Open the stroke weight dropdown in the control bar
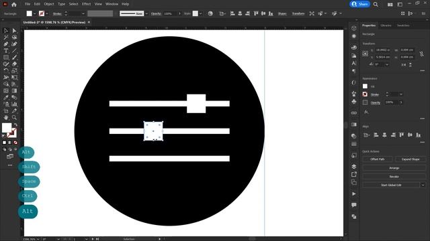 click(x=83, y=13)
